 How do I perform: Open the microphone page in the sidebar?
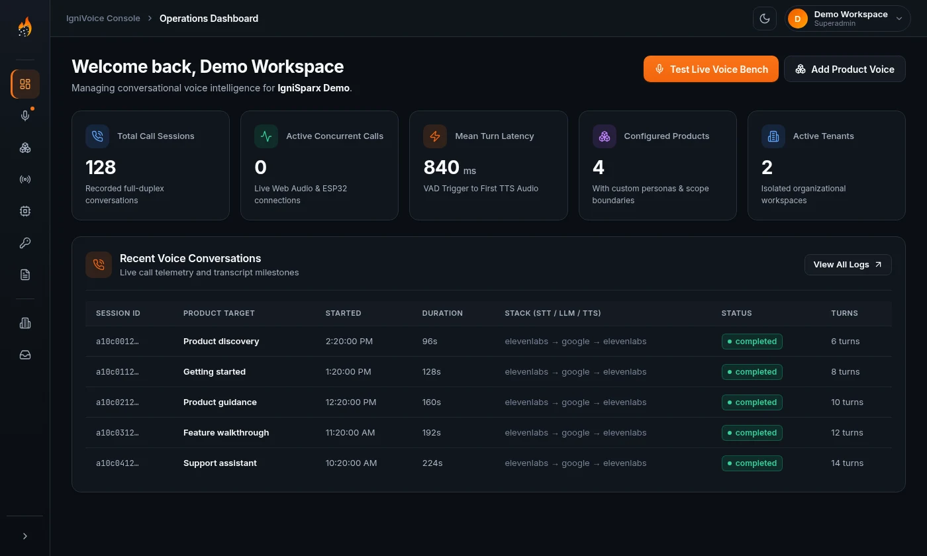25,116
